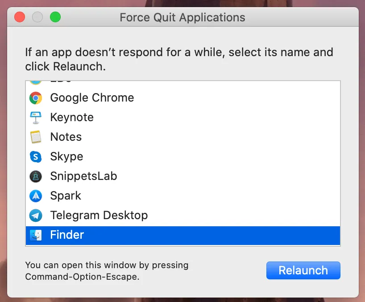Screen dimensions: 365x302
Task: Select the highlighted Finder row
Action: [183, 235]
